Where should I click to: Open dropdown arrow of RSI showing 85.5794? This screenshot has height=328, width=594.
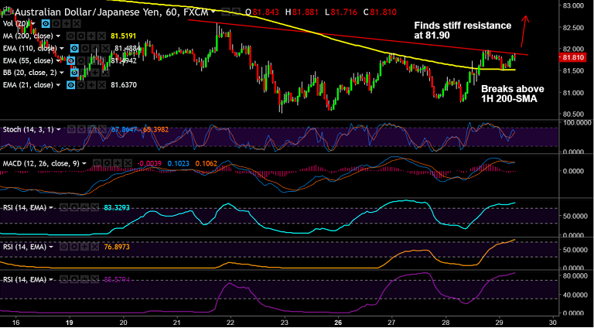51,279
